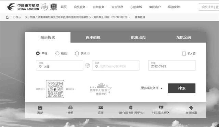
Task: Click the 退票 text label
Action: [x=101, y=113]
